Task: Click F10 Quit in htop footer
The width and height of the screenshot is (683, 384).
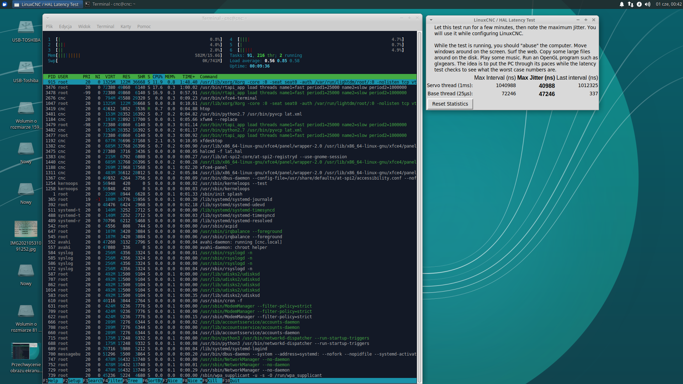Action: pos(231,381)
